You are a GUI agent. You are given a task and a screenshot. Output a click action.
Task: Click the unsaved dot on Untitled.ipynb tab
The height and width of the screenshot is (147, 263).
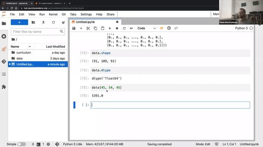pos(117,22)
